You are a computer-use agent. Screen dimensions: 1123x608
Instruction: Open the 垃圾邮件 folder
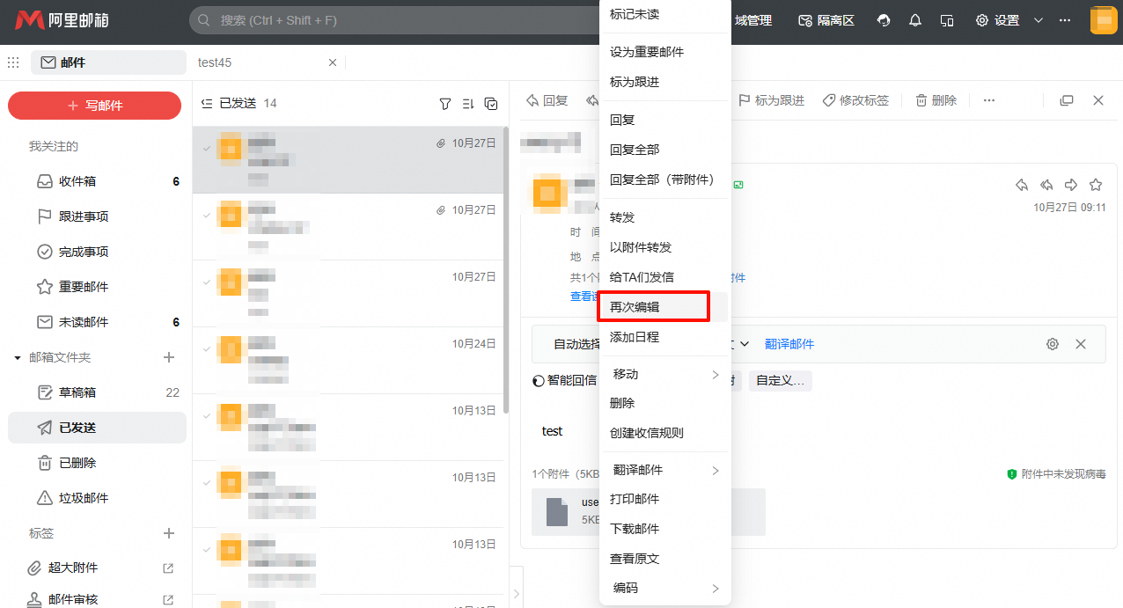coord(97,498)
